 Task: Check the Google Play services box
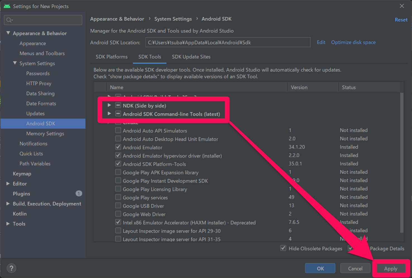[118, 197]
